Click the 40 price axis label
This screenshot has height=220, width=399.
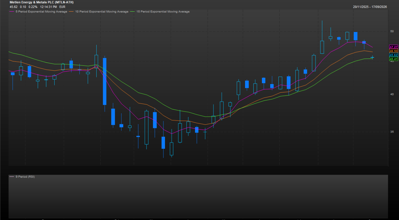pos(392,94)
